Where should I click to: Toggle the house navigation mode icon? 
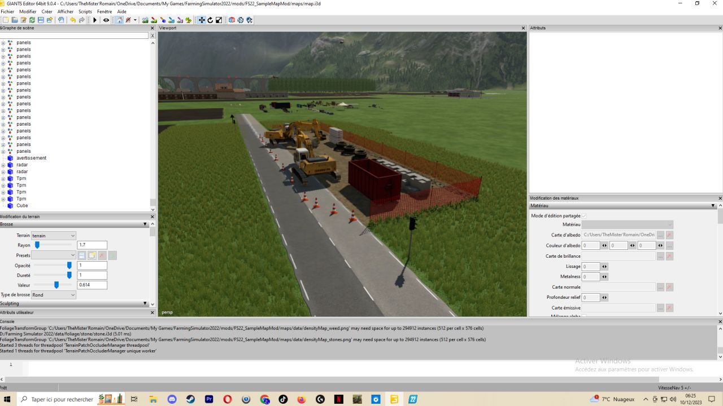click(120, 20)
